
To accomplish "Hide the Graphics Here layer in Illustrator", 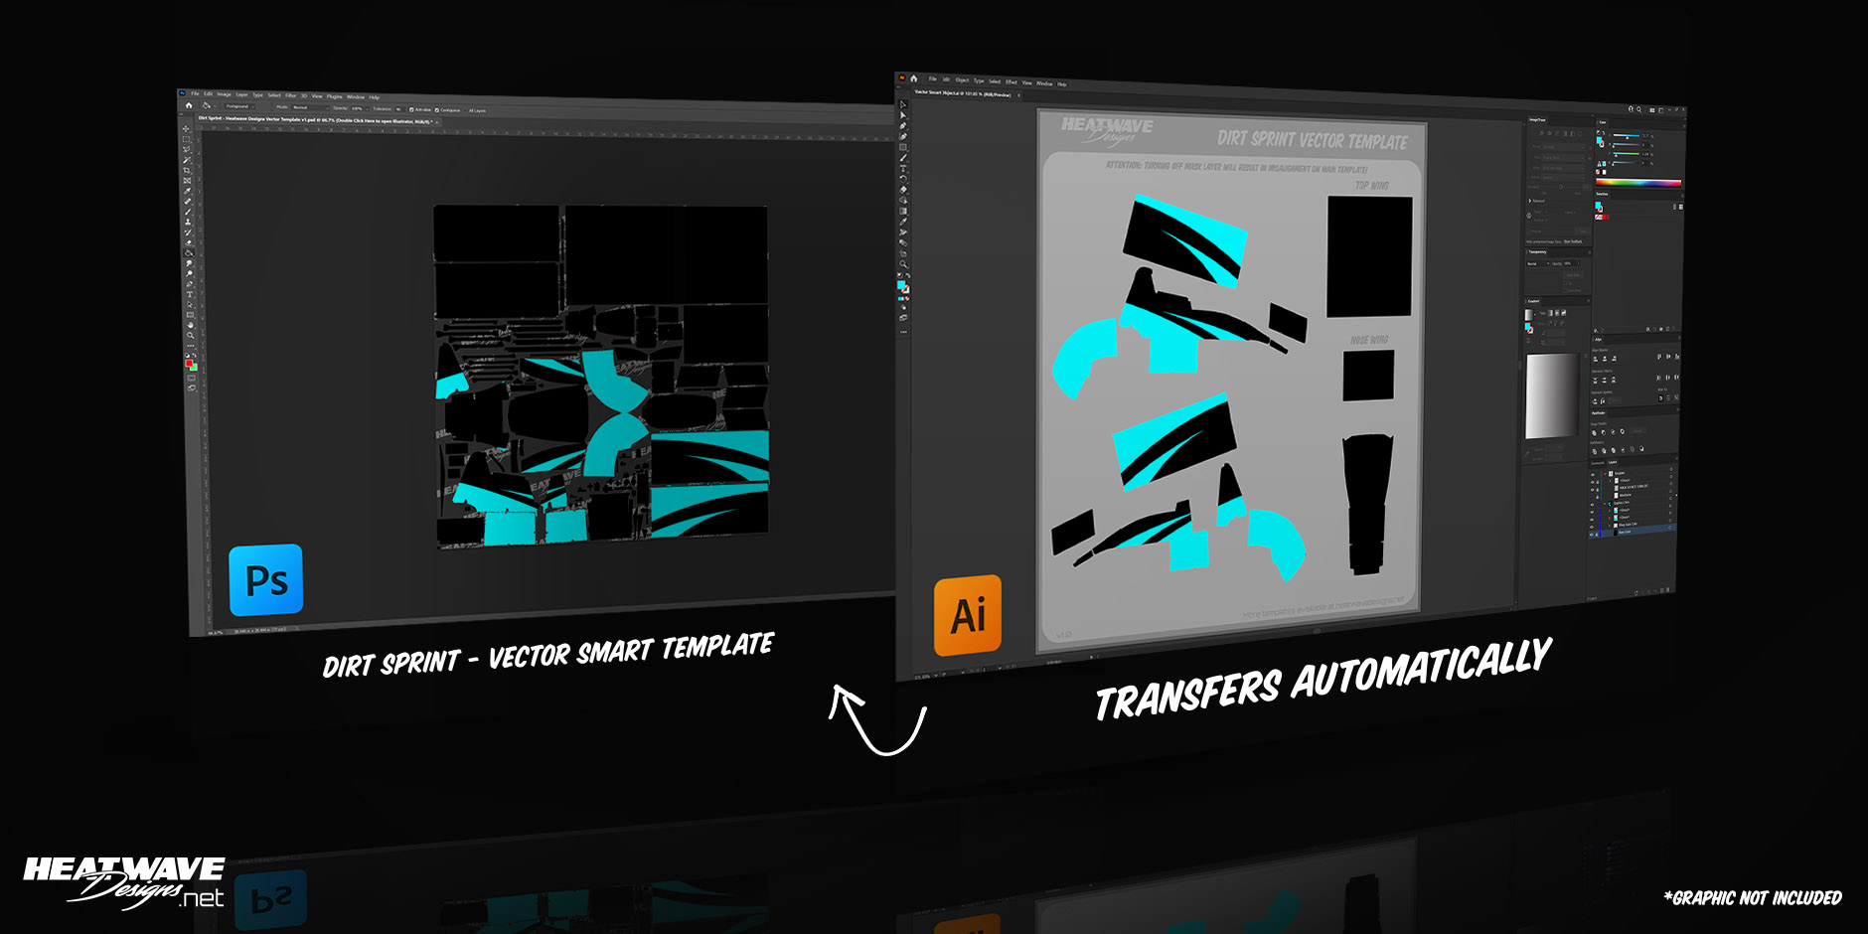I will click(x=1593, y=505).
